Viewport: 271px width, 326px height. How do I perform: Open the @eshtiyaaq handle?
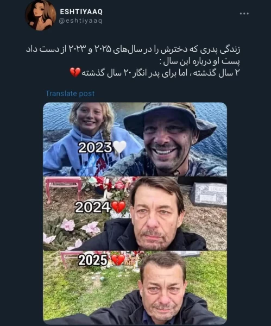(x=80, y=21)
